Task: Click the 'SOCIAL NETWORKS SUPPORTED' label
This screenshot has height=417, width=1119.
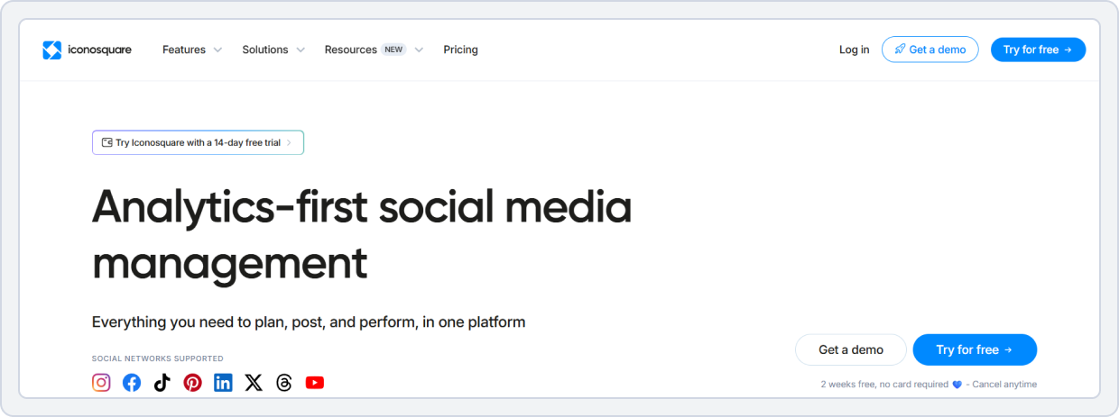Action: [x=158, y=358]
